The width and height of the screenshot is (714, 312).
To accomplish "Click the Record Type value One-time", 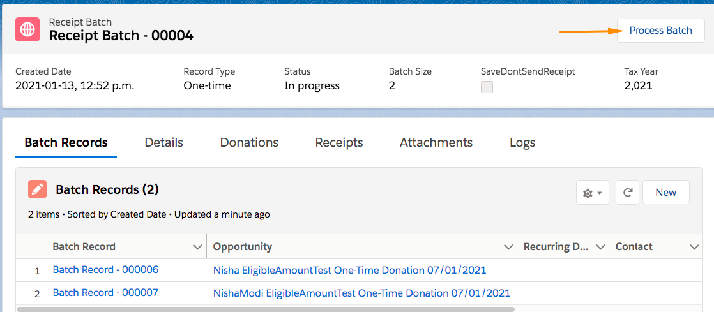I will pos(207,86).
